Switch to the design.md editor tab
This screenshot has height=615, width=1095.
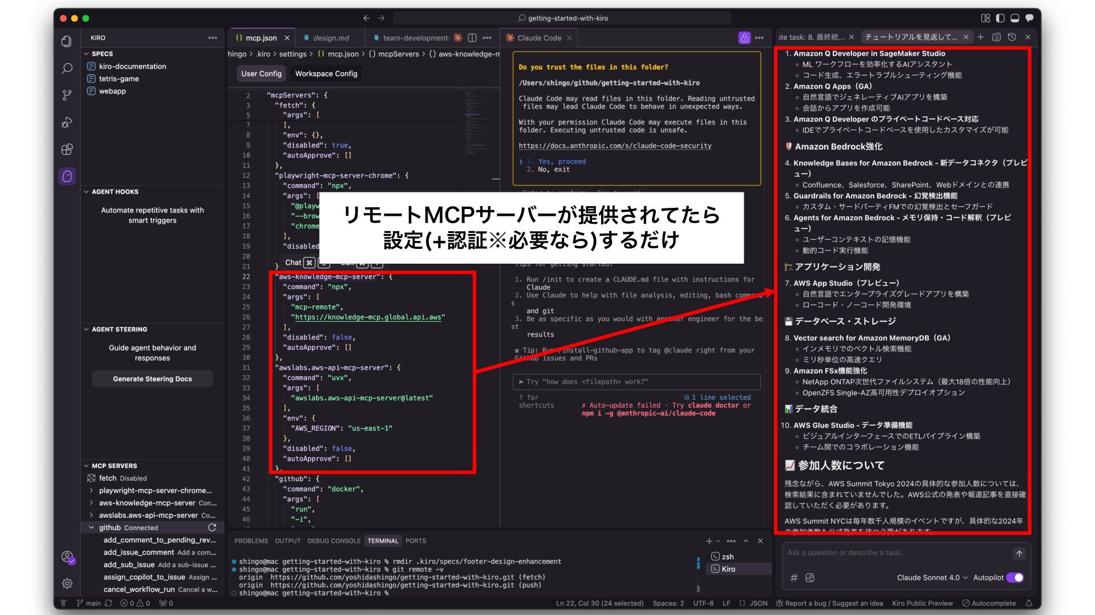click(x=331, y=38)
